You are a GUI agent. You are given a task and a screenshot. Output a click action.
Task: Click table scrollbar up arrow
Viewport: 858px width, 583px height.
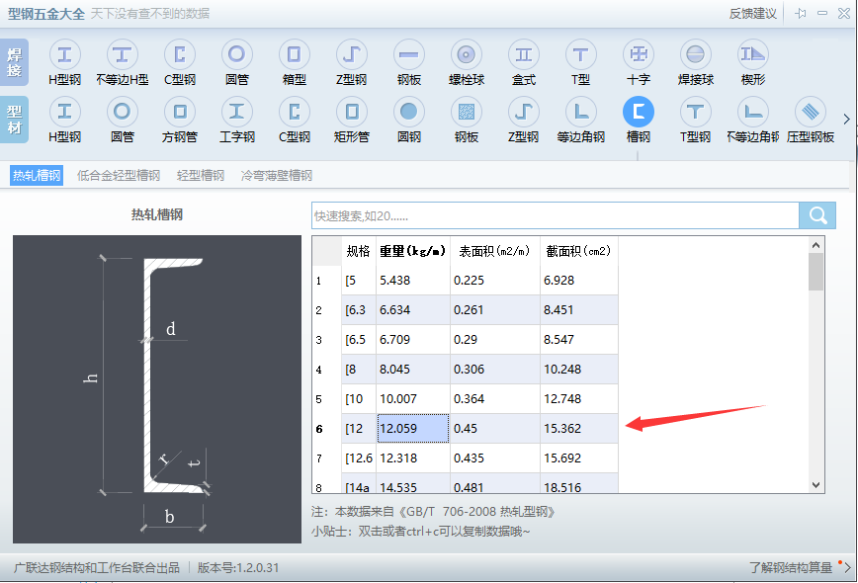click(815, 245)
